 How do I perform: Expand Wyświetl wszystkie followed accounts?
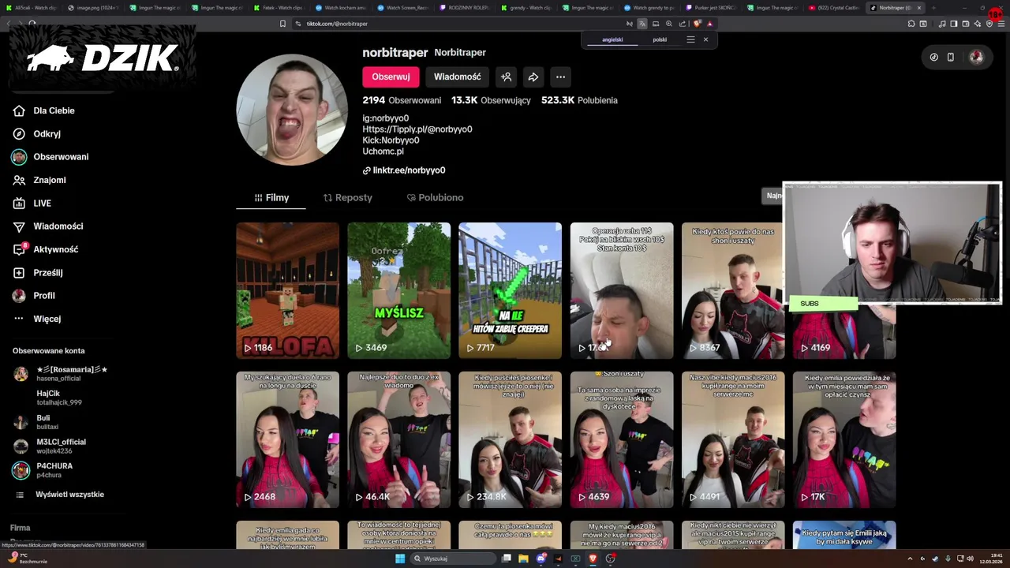[60, 495]
